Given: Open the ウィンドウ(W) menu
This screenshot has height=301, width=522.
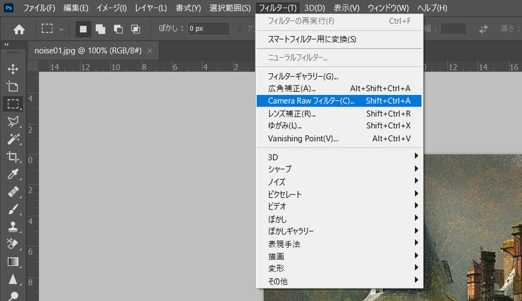Looking at the screenshot, I should click(x=388, y=8).
